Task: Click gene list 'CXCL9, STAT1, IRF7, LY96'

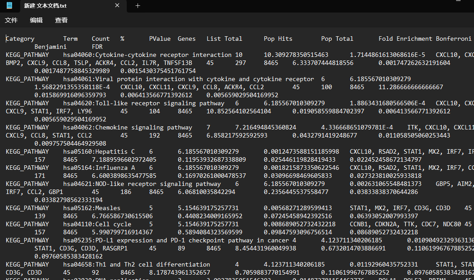Action: click(49, 111)
